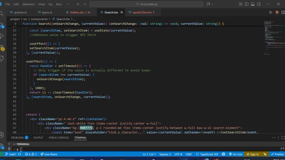Image resolution: width=285 pixels, height=160 pixels.
Task: Open the View menu
Action: click(x=41, y=4)
